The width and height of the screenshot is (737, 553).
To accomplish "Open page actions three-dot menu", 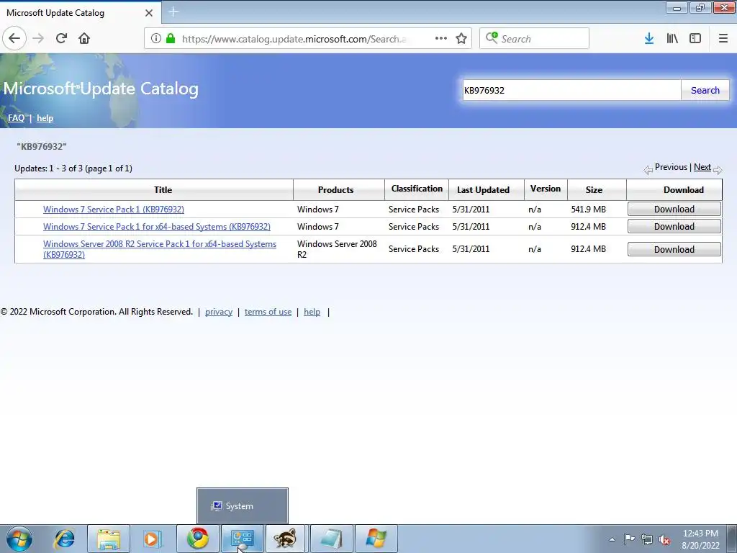I will click(441, 39).
